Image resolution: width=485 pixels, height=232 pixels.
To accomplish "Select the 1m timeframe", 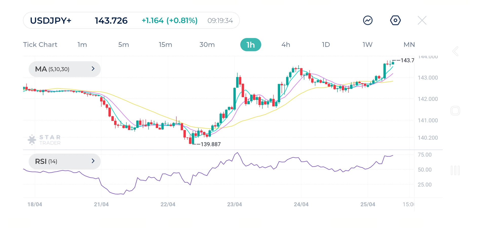I will pyautogui.click(x=82, y=45).
